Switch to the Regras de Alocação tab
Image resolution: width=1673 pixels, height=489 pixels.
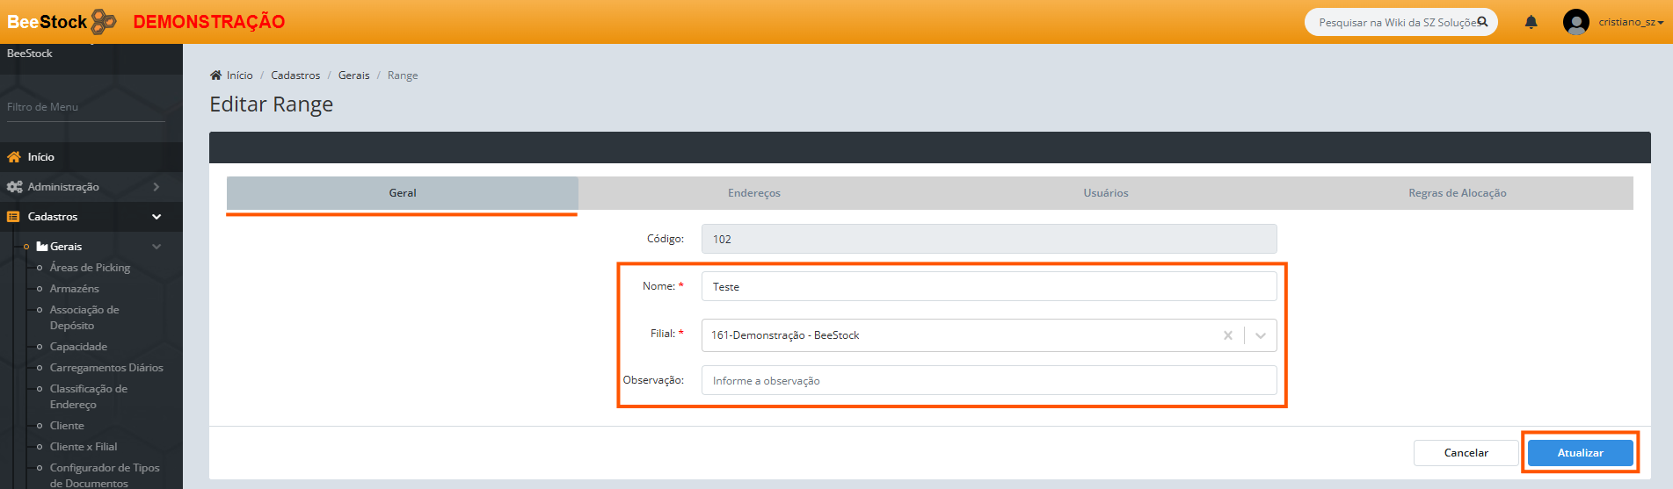(x=1457, y=193)
